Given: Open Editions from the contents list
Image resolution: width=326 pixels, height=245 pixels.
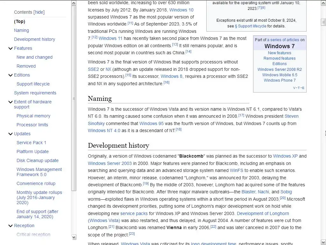Looking at the screenshot, I should (22, 75).
